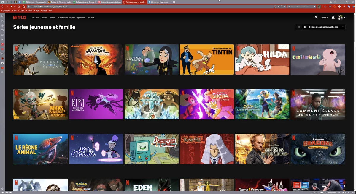
Task: Open the DIRECT link in Netflix header
Action: point(325,17)
